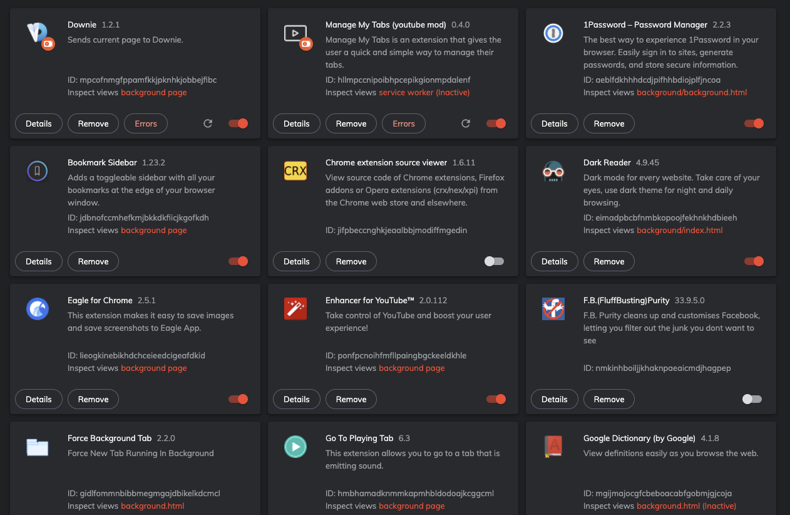Image resolution: width=790 pixels, height=515 pixels.
Task: Click the Downie extension icon
Action: [38, 34]
